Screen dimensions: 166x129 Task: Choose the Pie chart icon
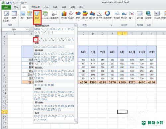pyautogui.click(x=78, y=16)
